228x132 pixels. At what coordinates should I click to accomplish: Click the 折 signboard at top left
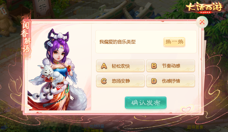(43, 7)
